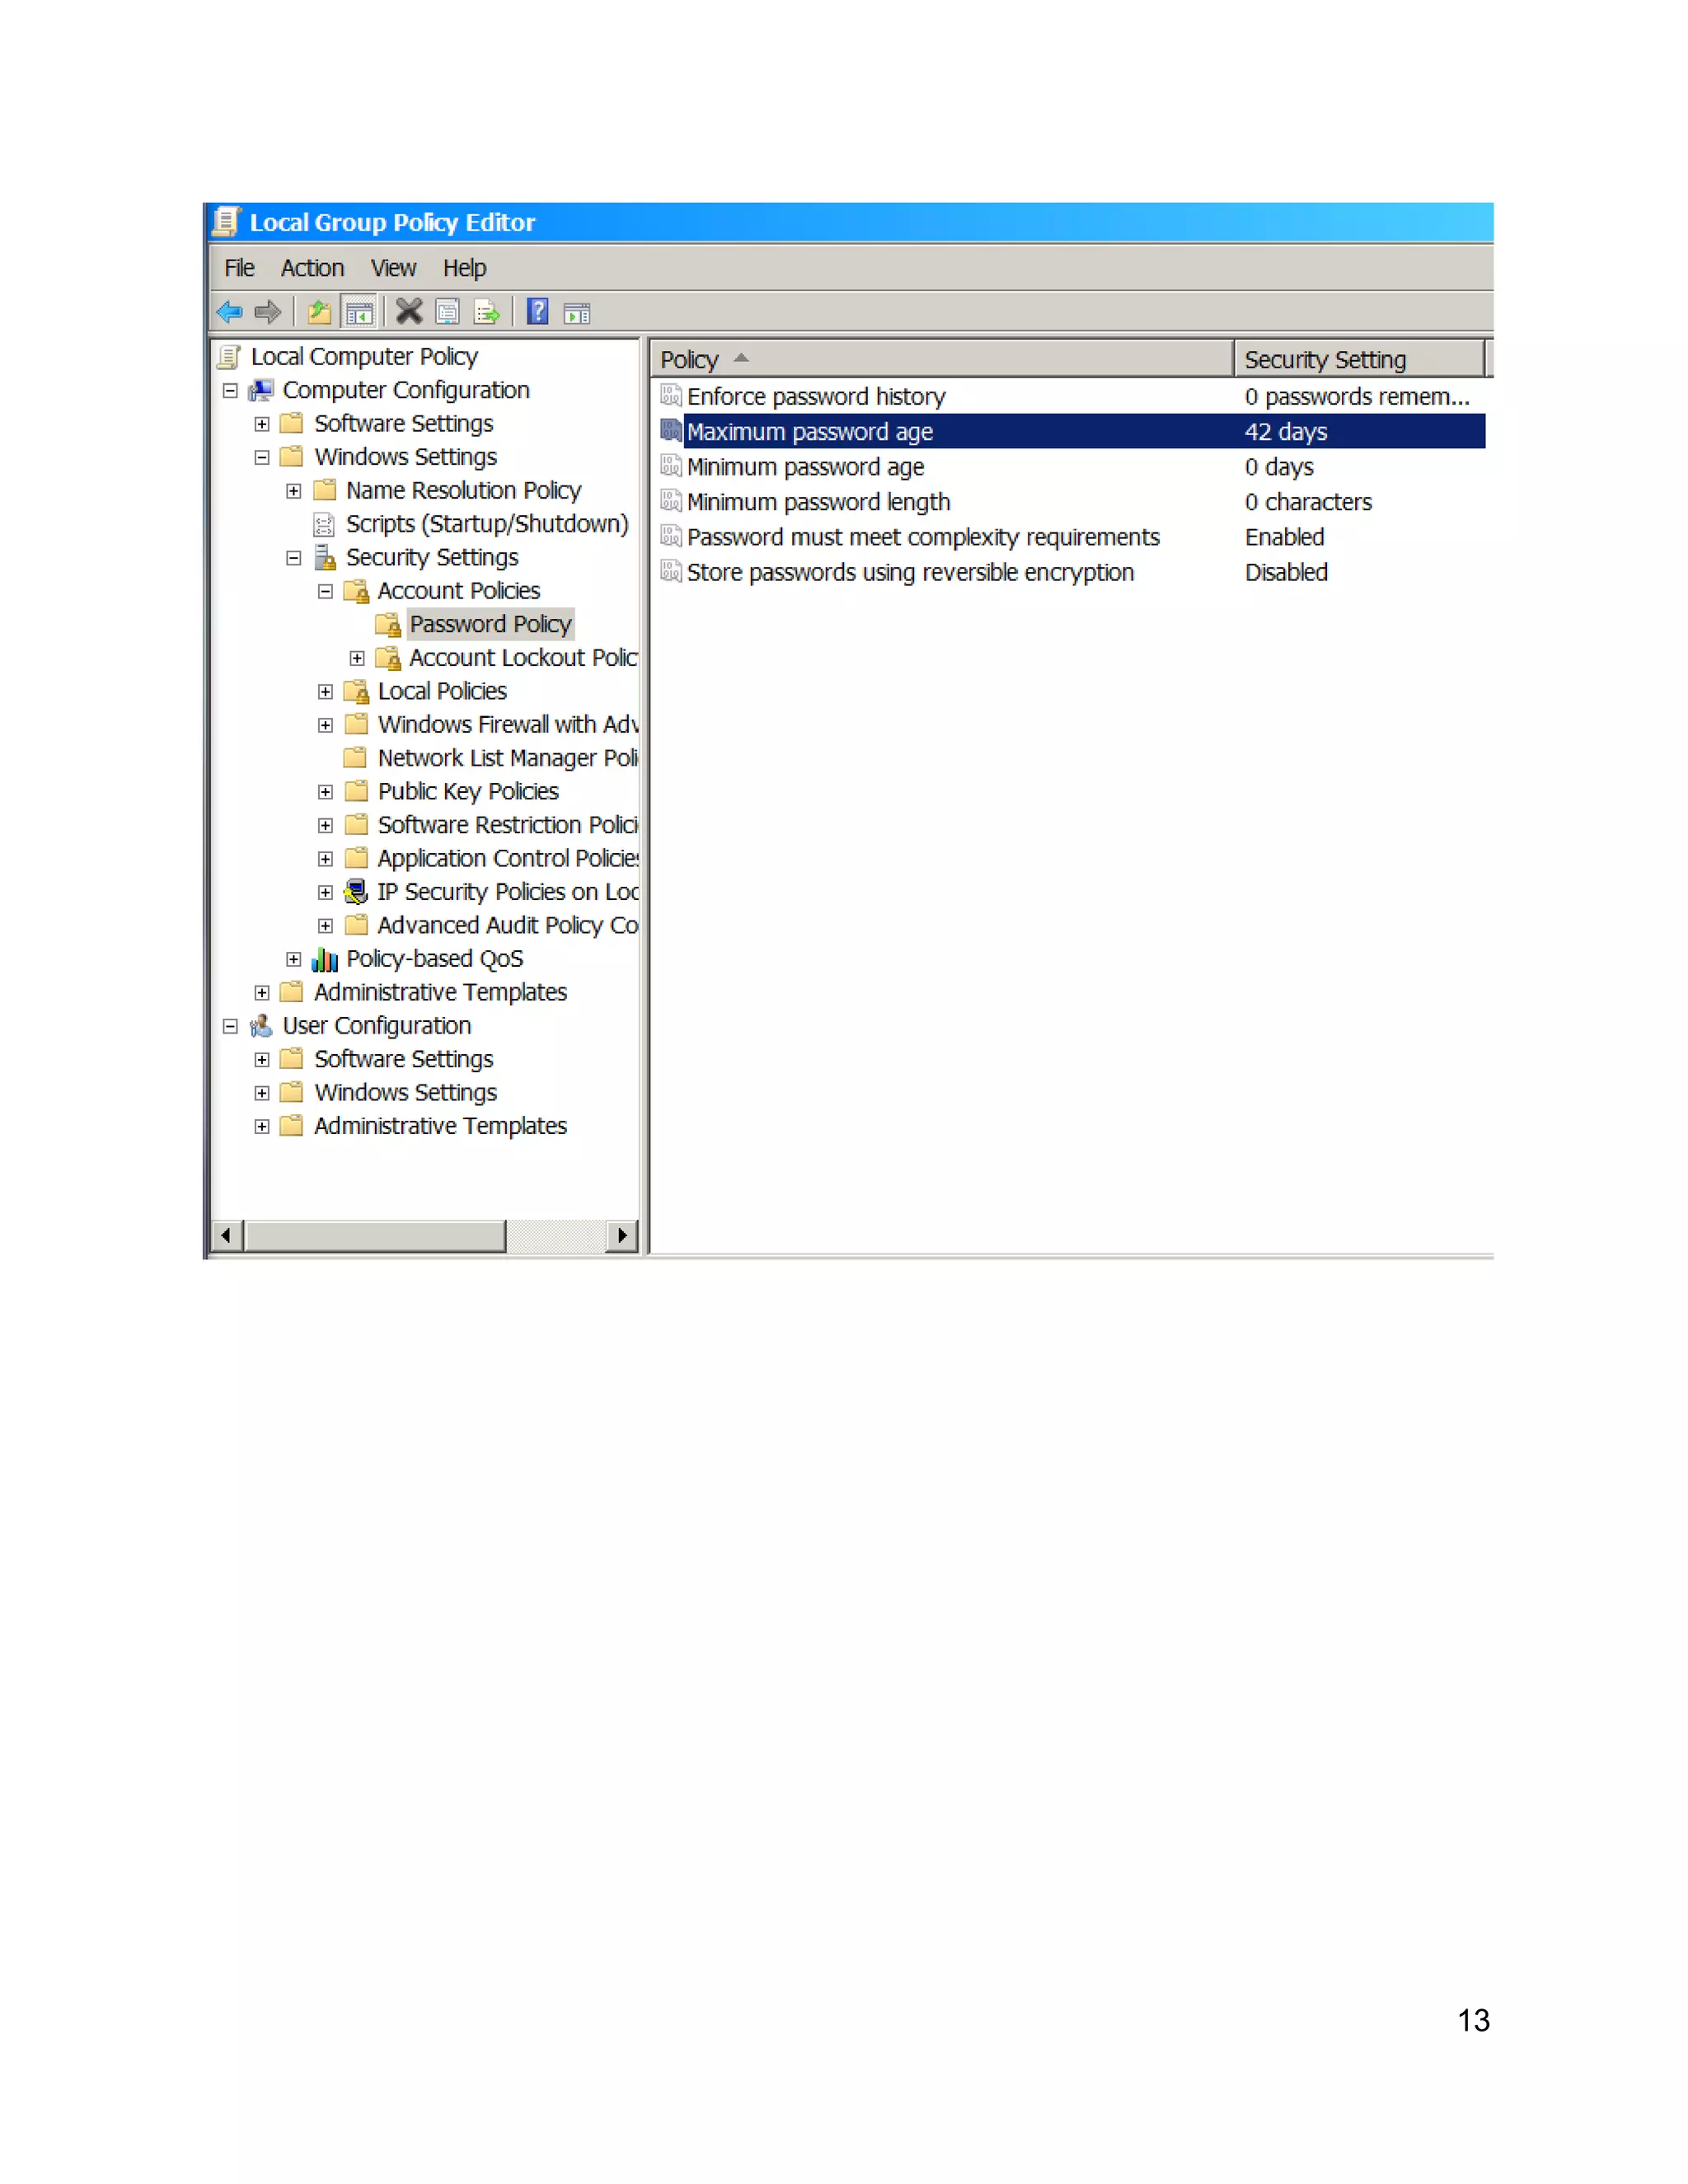Open the View menu
Image resolution: width=1688 pixels, height=2184 pixels.
coord(393,268)
